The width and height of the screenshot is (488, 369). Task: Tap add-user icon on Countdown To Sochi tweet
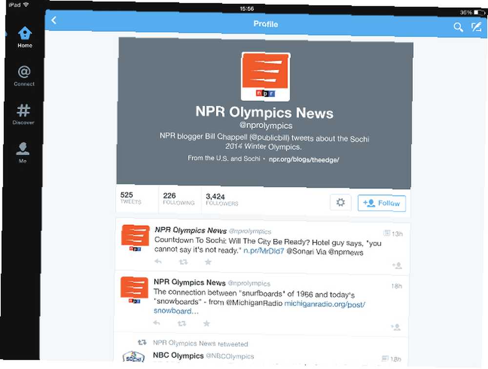pyautogui.click(x=397, y=266)
